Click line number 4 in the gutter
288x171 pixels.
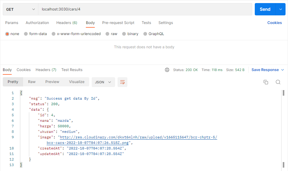(x=13, y=109)
